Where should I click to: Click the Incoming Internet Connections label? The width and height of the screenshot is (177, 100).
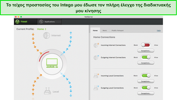[113, 45]
